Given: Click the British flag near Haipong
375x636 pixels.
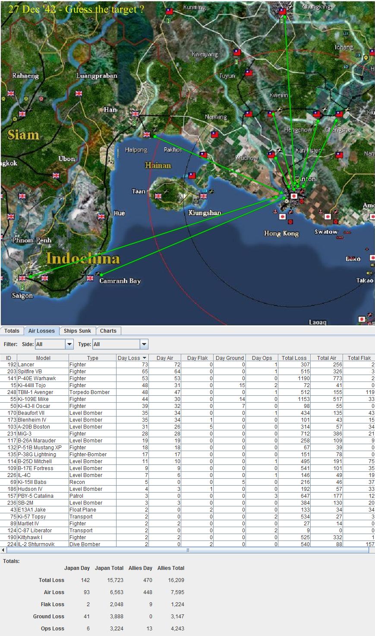Looking at the screenshot, I should click(x=146, y=134).
